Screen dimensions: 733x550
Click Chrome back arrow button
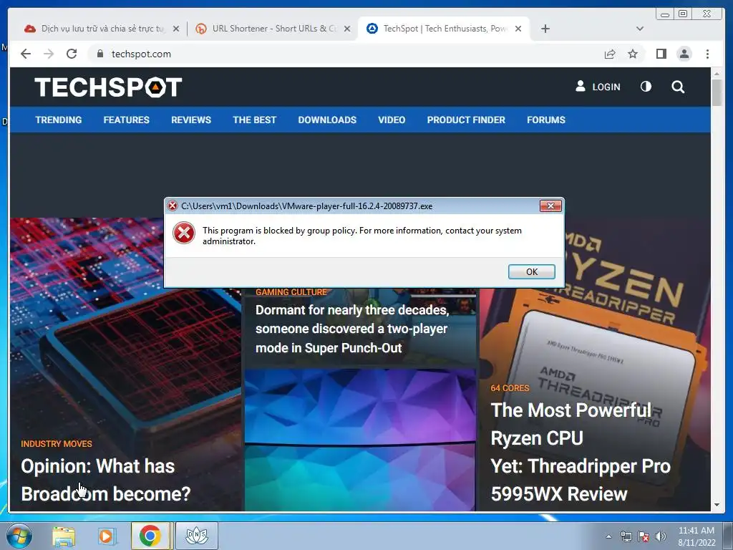coord(26,54)
